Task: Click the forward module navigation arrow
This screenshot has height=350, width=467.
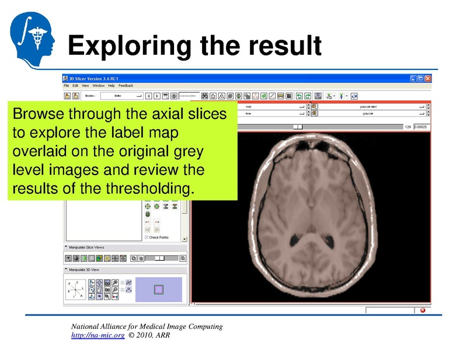Action: (x=158, y=95)
